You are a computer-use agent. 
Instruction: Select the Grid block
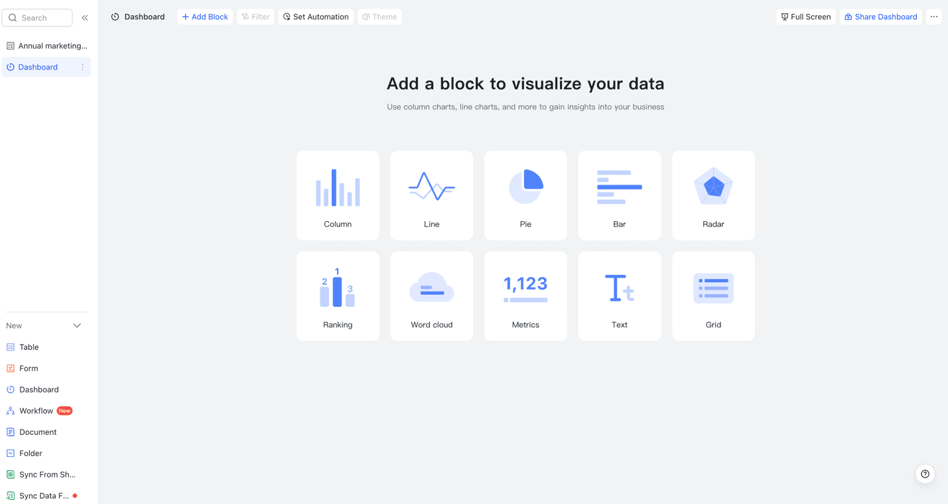(713, 295)
